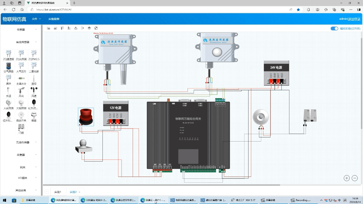Pick the 空气质量 sensor from palette
The image size is (363, 204).
coord(9,66)
